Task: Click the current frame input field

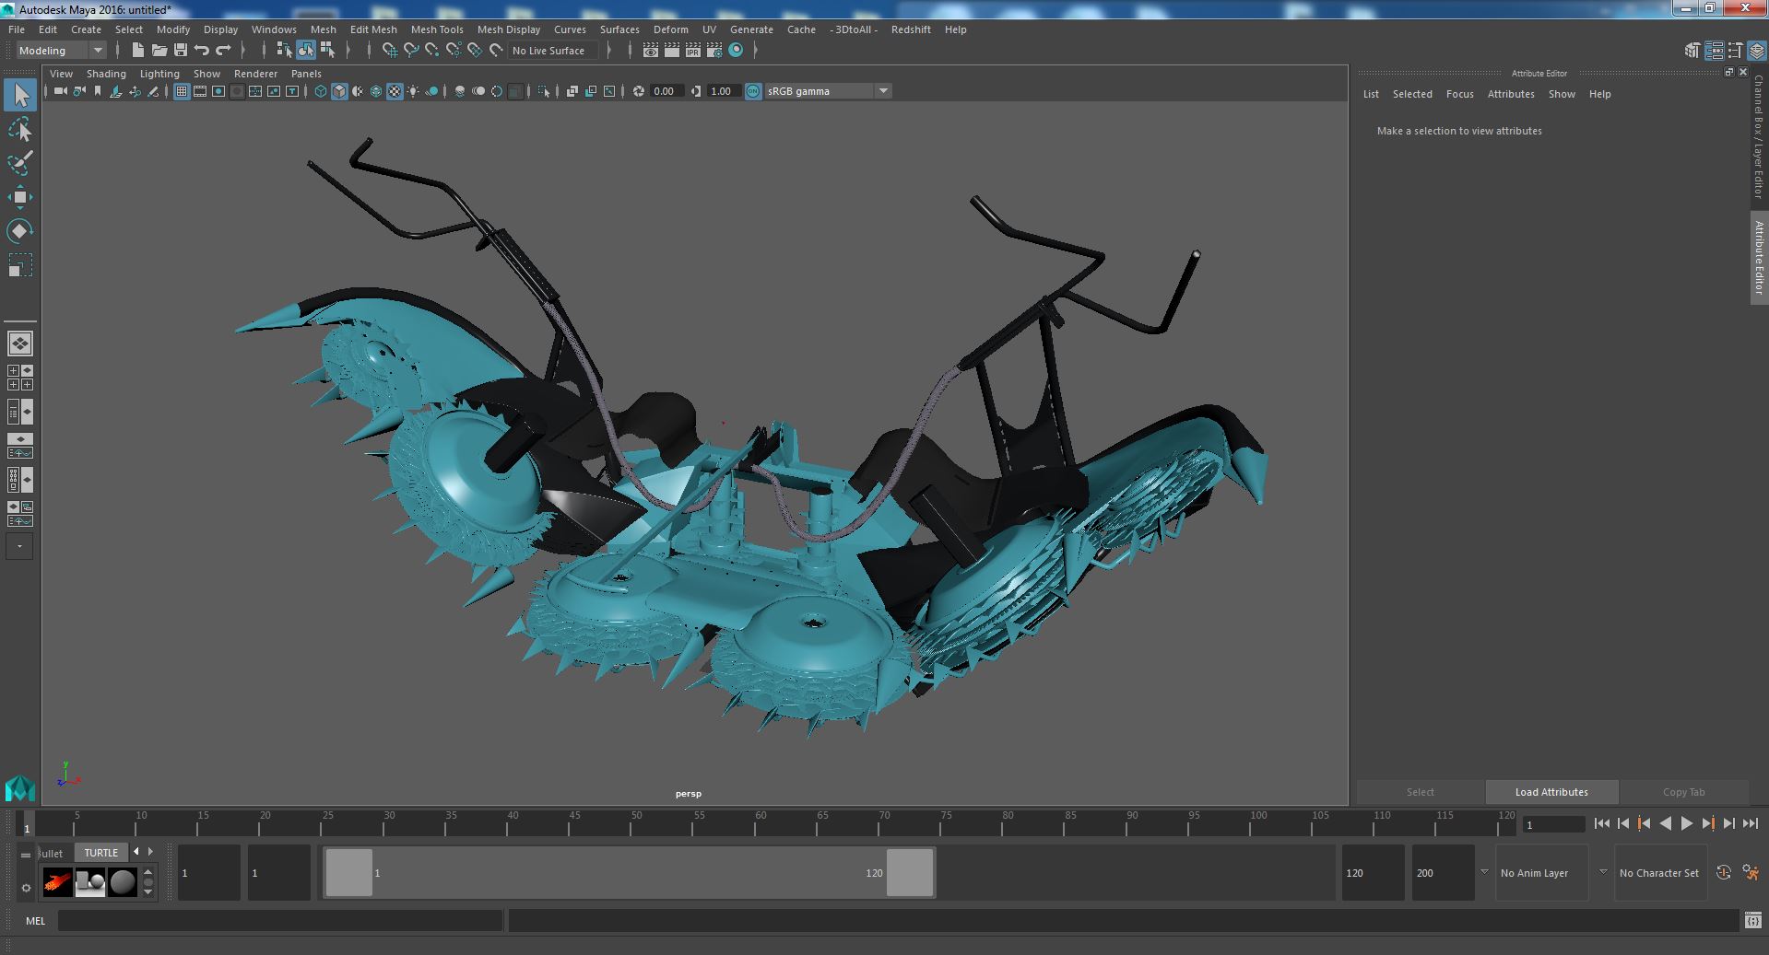Action: click(1553, 825)
